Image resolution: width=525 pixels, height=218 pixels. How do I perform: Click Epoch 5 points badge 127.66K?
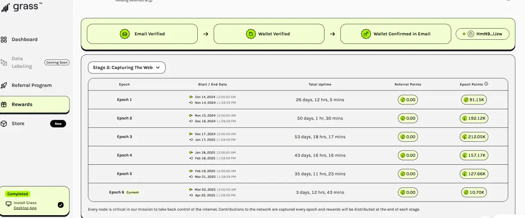click(x=474, y=174)
